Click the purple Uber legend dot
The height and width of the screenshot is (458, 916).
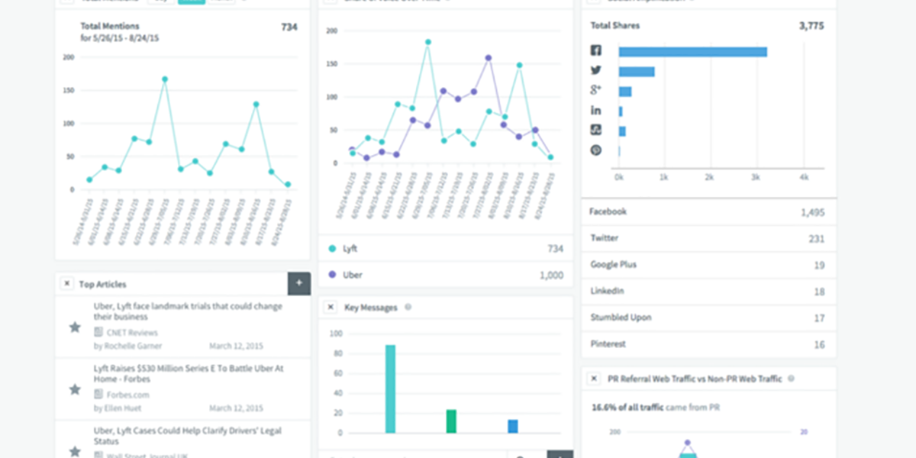tap(331, 275)
